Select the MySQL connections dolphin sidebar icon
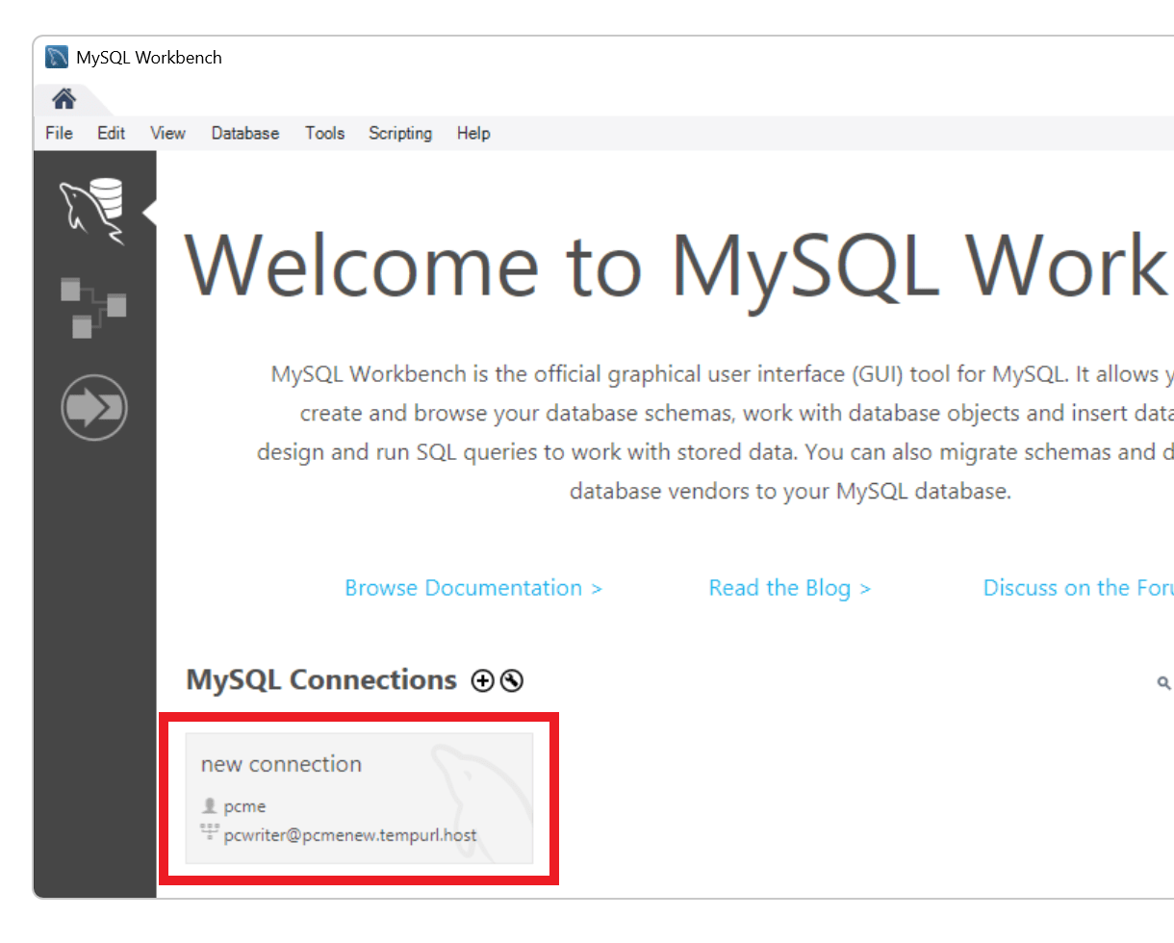1174x943 pixels. tap(92, 212)
